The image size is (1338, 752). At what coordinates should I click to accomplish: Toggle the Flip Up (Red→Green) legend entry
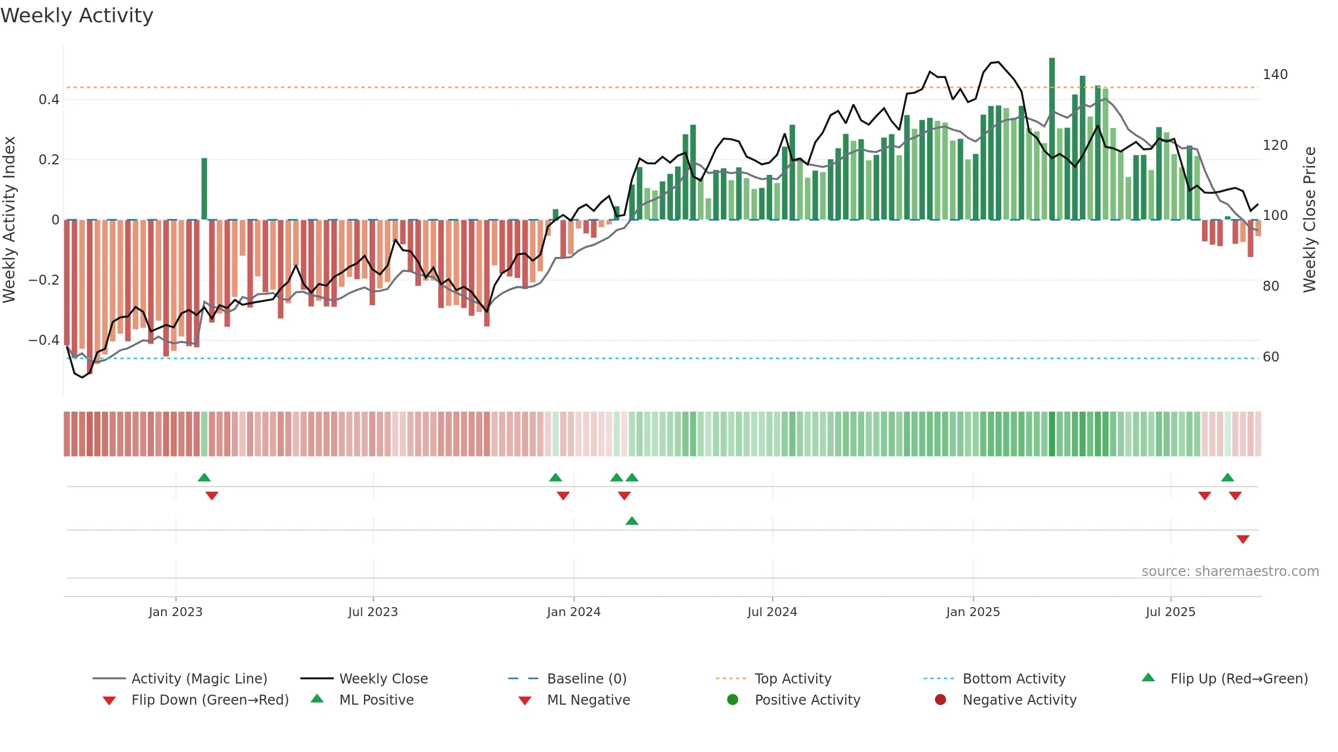click(x=1225, y=678)
